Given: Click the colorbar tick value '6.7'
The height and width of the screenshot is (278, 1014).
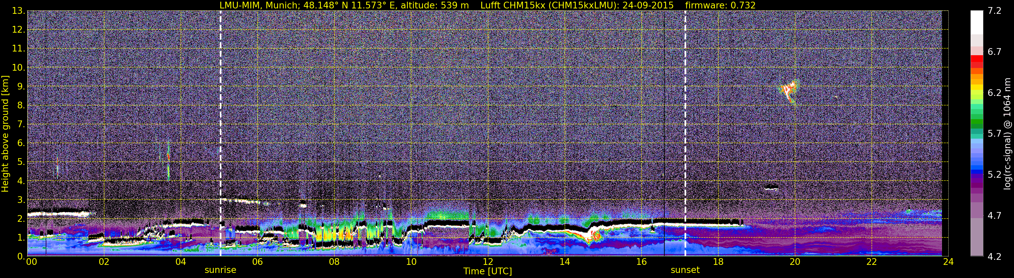Looking at the screenshot, I should click(994, 52).
